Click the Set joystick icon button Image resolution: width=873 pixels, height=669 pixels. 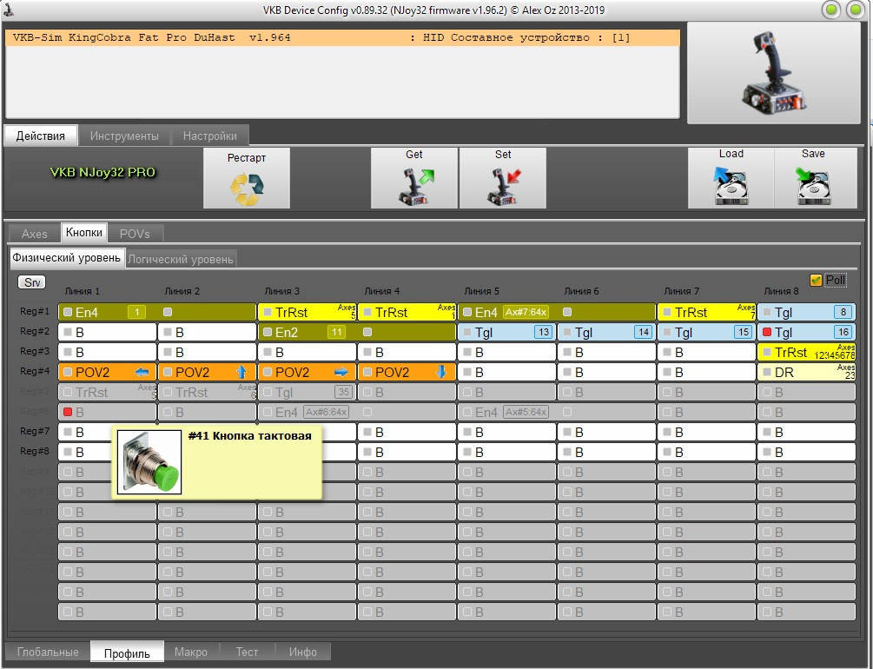point(503,178)
